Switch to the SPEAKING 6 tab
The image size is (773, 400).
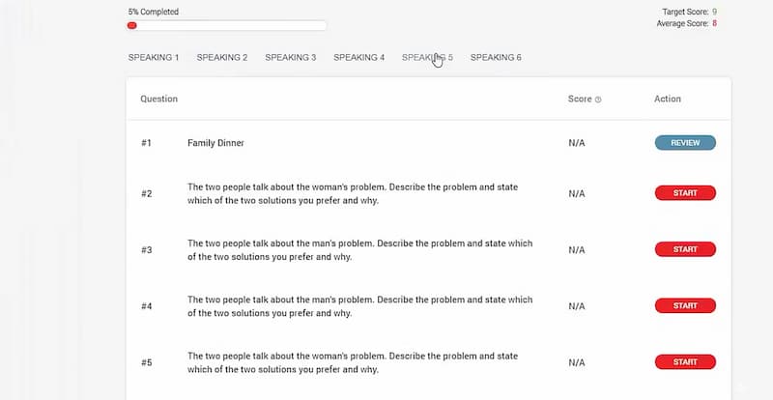496,58
